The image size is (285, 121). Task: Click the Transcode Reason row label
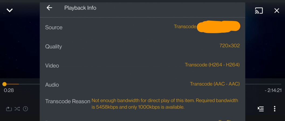(68, 101)
